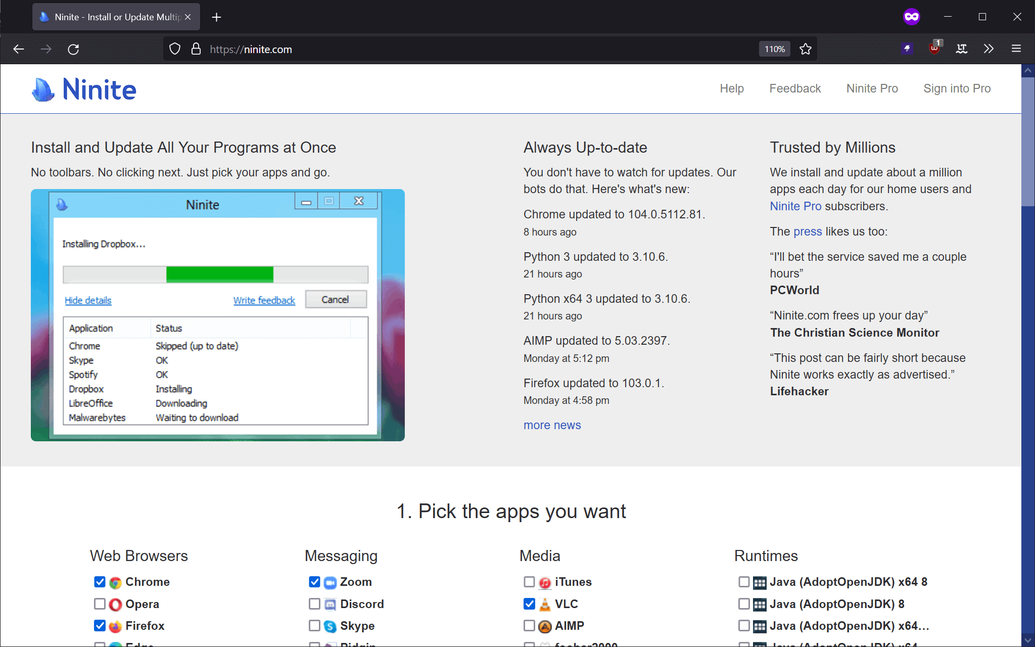Select the Ninite browser tab
Screen dimensions: 1035x647
(x=116, y=17)
